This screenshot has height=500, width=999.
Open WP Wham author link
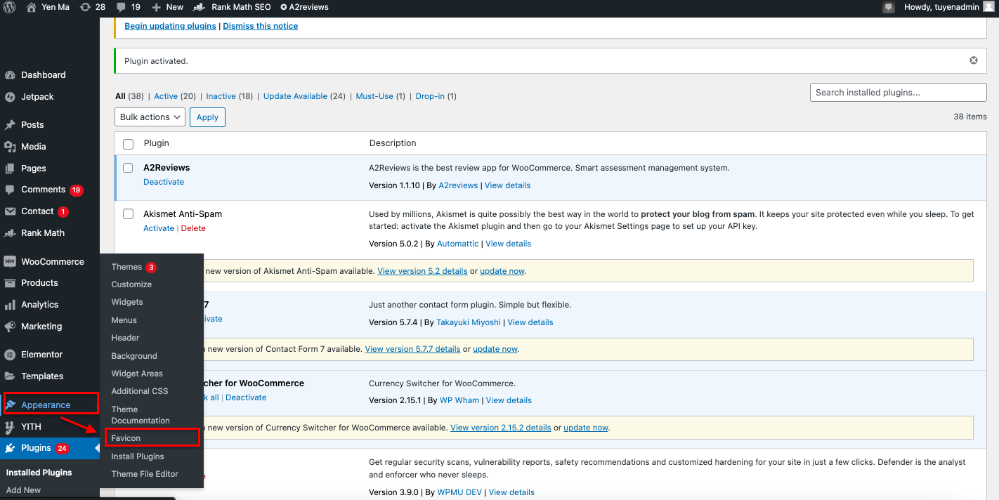point(459,400)
